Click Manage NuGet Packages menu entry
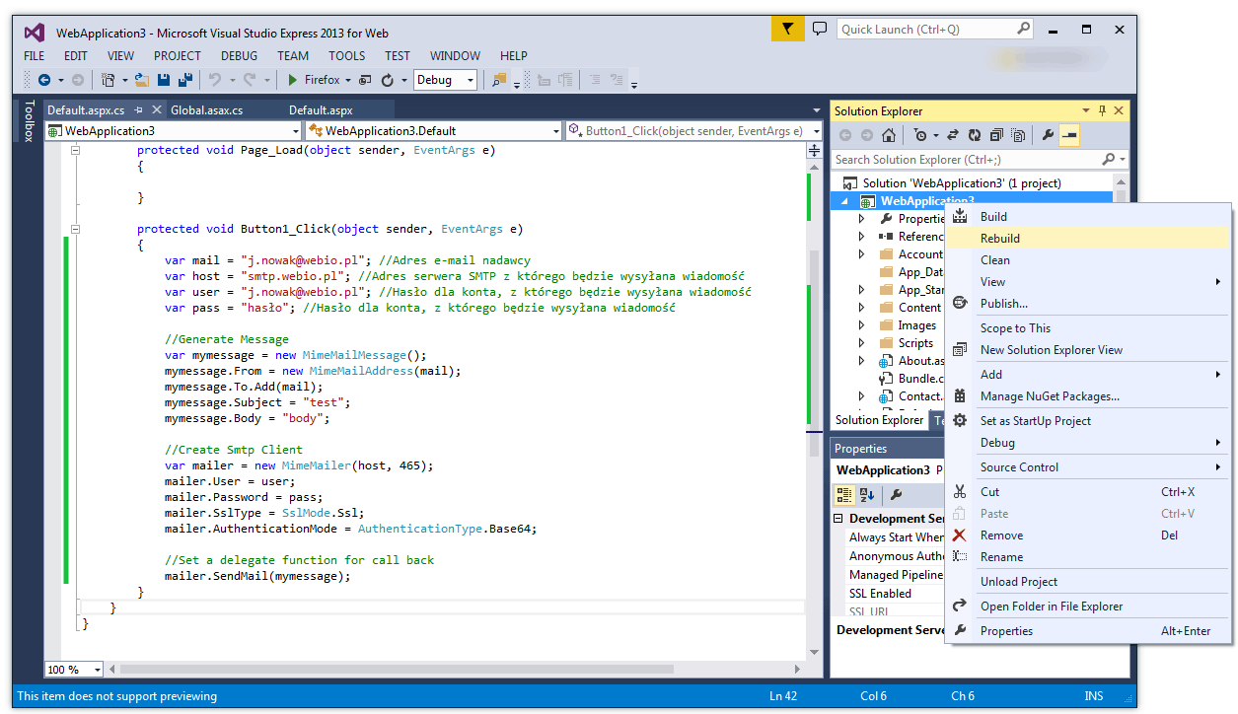1238x714 pixels. pos(1088,396)
